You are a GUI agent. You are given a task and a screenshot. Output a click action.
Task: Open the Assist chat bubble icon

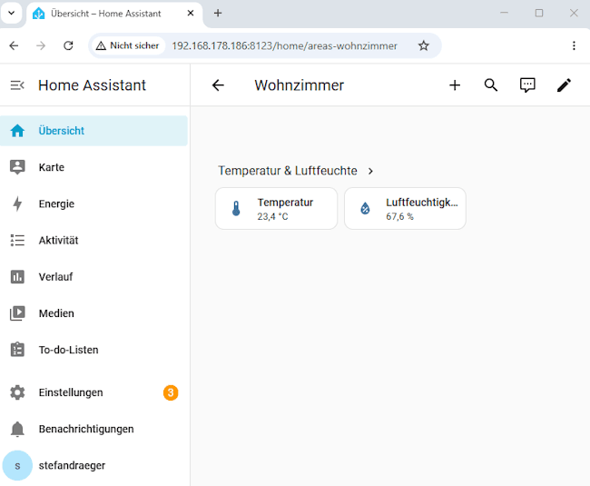click(x=527, y=85)
